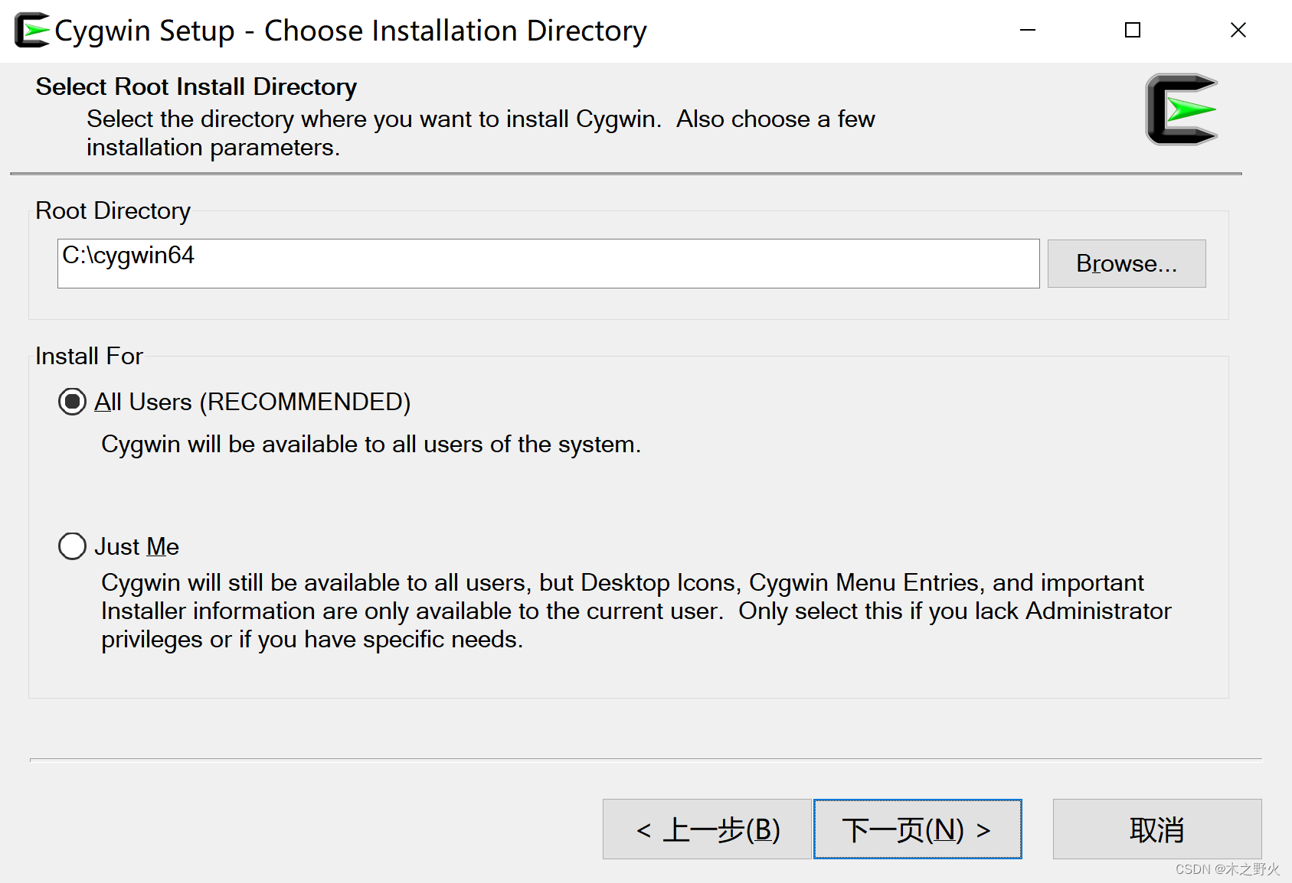The width and height of the screenshot is (1292, 883).
Task: Click the window title 'Cygwin Setup - Choose Installation Directory'
Action: [x=351, y=31]
